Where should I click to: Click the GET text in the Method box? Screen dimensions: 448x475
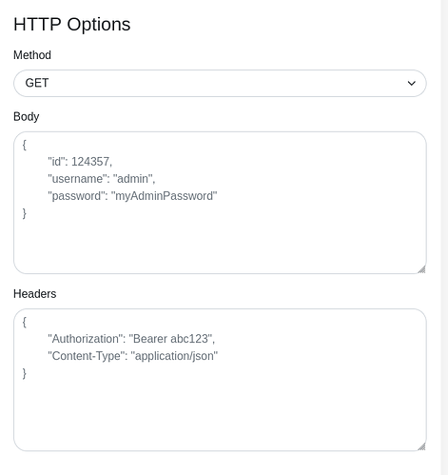(x=37, y=83)
